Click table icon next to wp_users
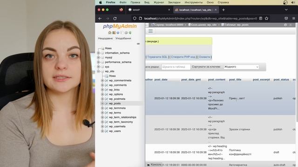 107,131
